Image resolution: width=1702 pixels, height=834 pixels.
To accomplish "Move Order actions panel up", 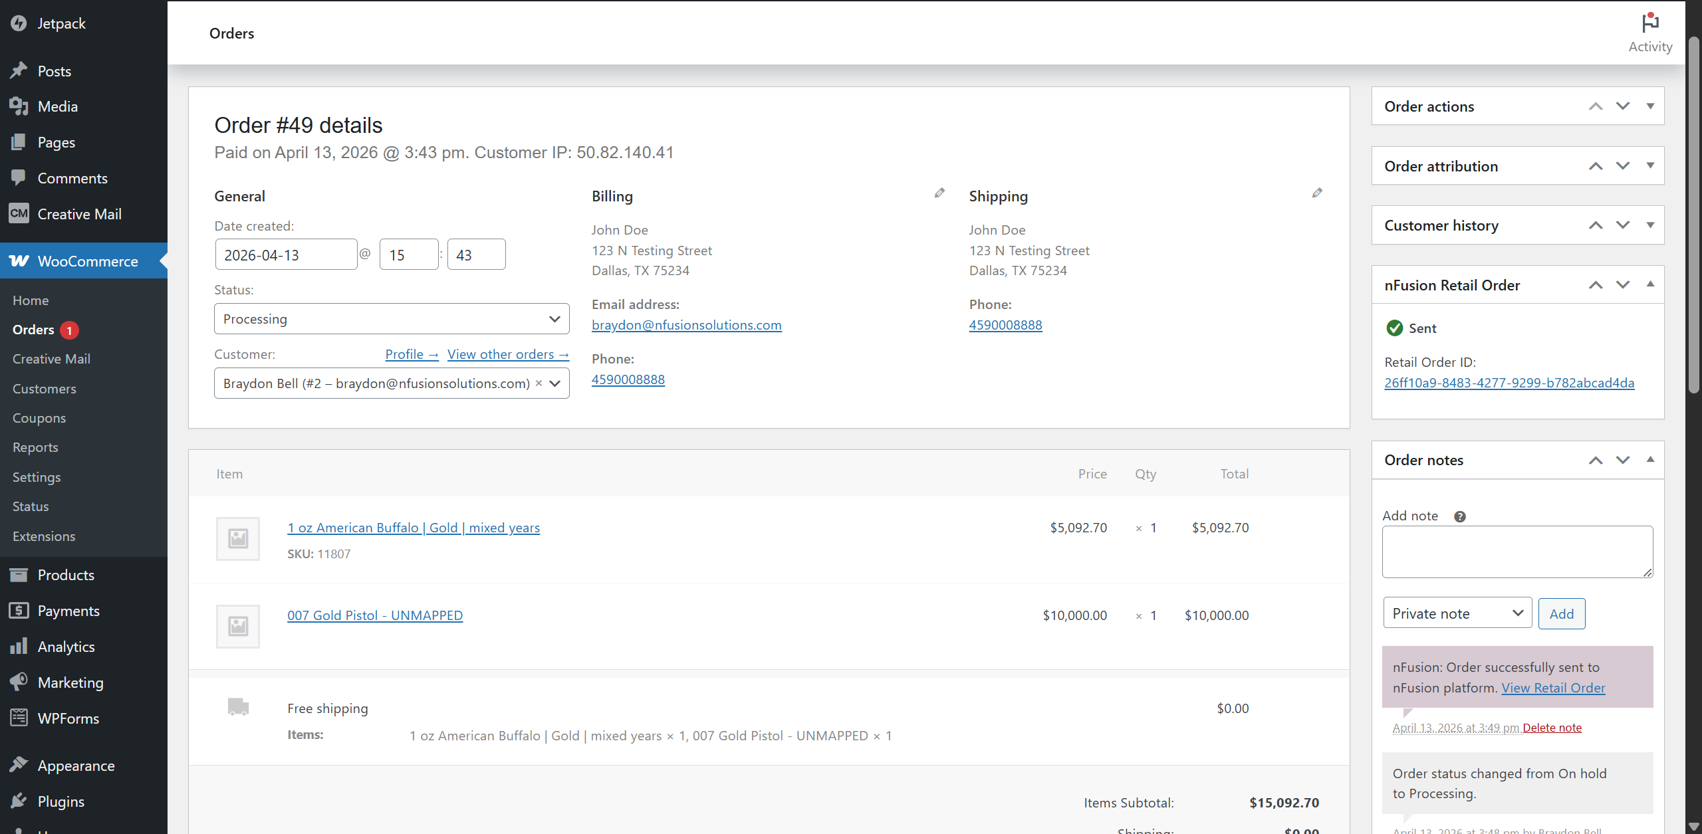I will pos(1596,106).
